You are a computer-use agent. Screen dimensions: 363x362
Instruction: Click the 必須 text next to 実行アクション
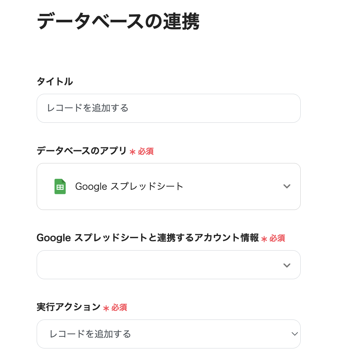119,308
